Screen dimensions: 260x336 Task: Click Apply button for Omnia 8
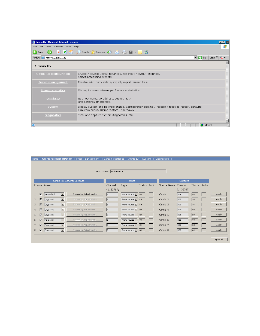point(219,230)
